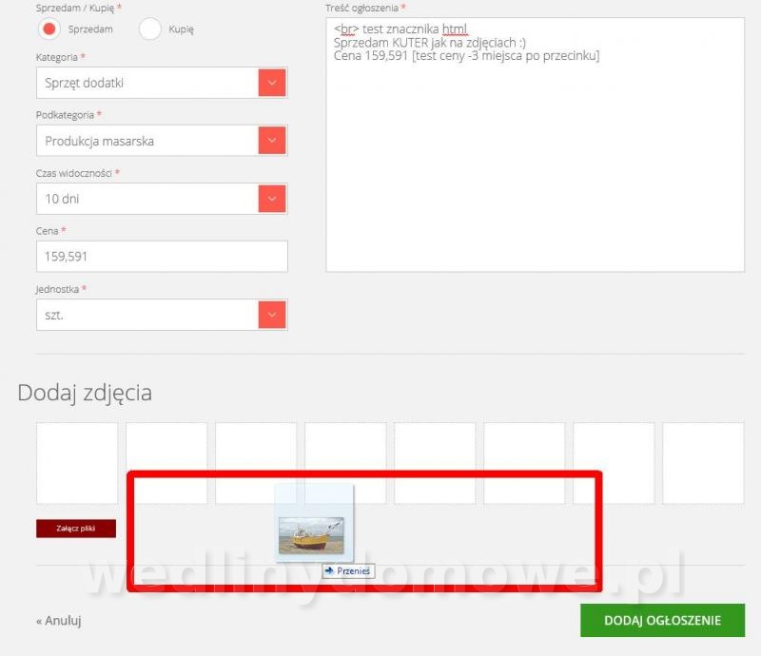Click the fifth empty photo placeholder

point(435,463)
